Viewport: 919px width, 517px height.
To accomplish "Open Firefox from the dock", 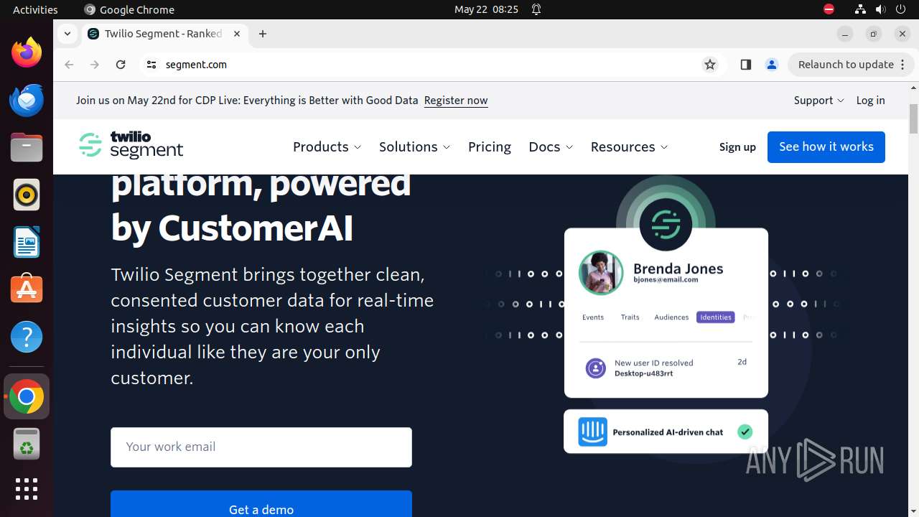I will coord(27,52).
